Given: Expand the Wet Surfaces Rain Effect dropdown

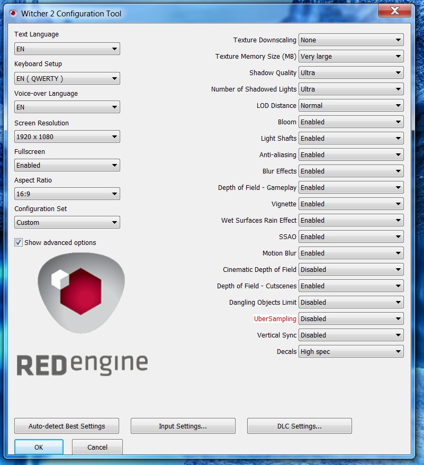Looking at the screenshot, I should pyautogui.click(x=351, y=221).
